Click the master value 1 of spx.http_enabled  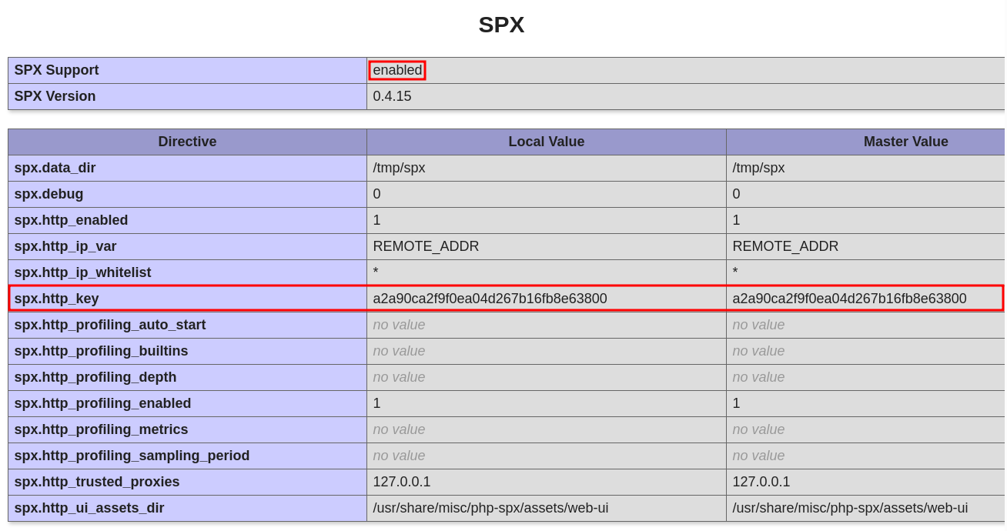736,220
